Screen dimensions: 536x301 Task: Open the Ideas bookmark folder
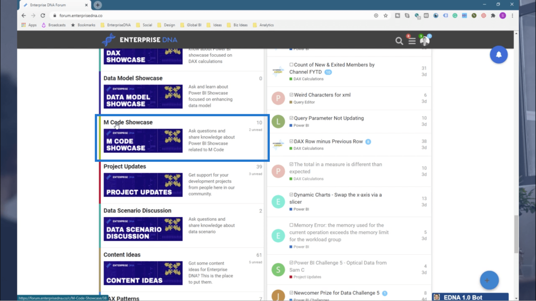coord(214,25)
